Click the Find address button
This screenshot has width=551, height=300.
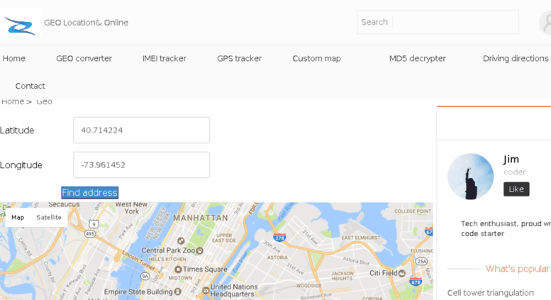pos(89,192)
